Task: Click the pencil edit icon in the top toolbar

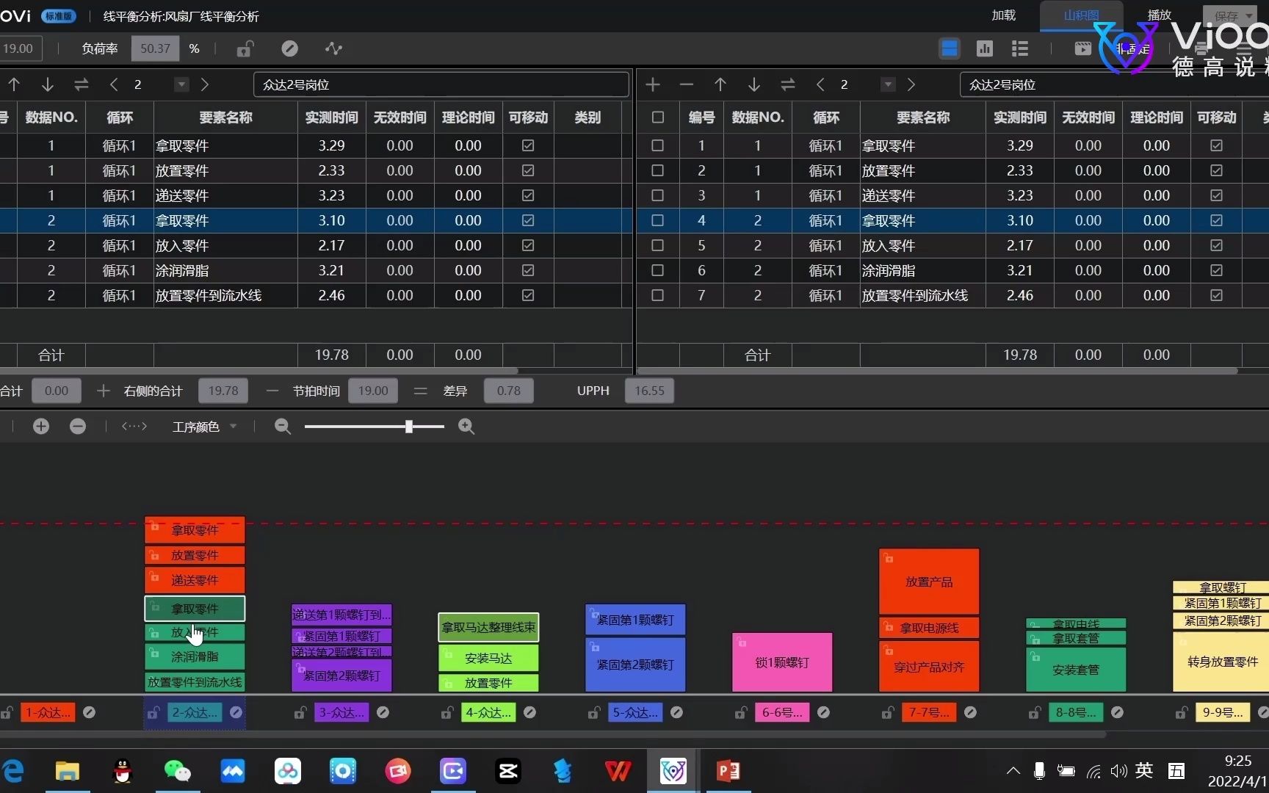Action: (x=289, y=48)
